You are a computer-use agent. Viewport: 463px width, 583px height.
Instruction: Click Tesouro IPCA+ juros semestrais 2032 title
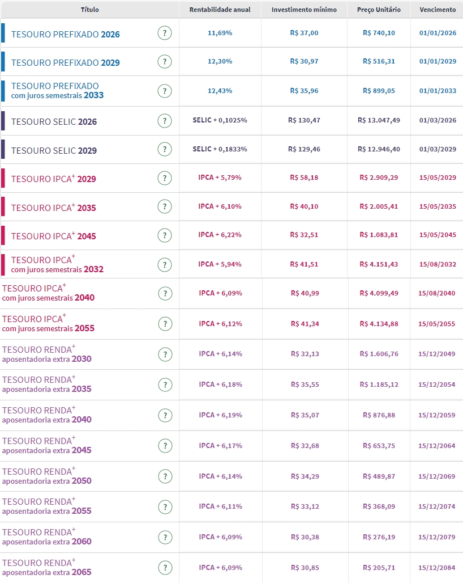tap(57, 264)
